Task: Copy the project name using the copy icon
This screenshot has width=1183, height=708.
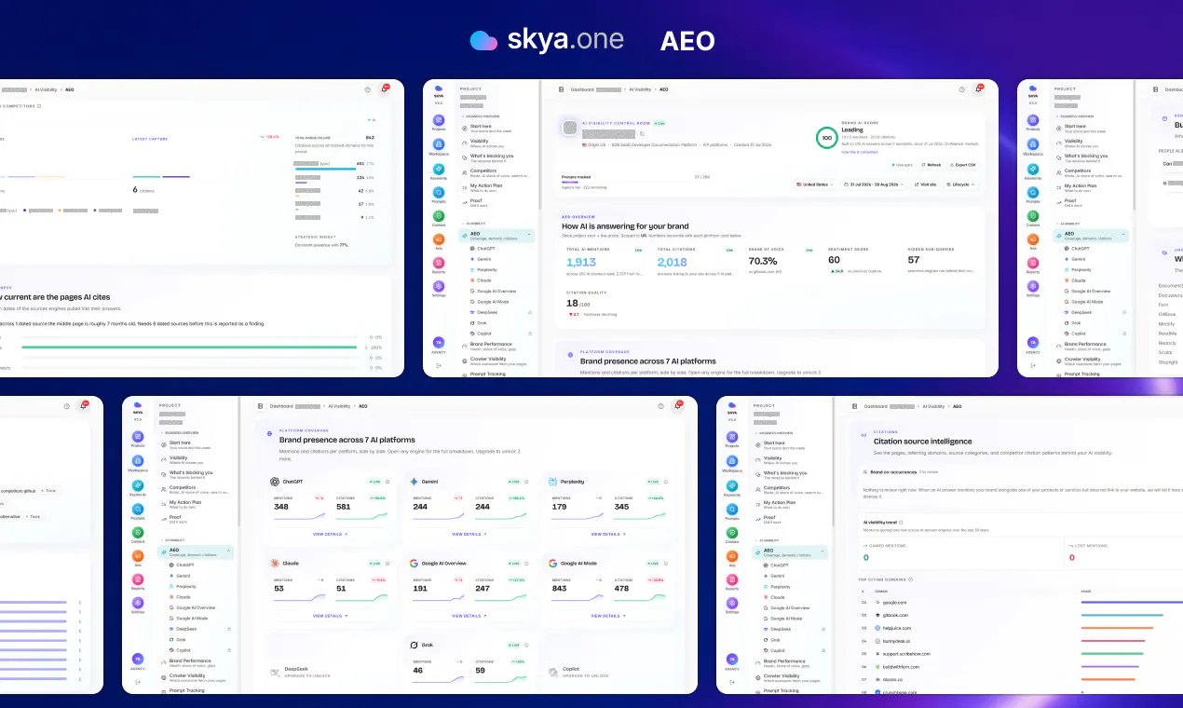Action: (642, 133)
